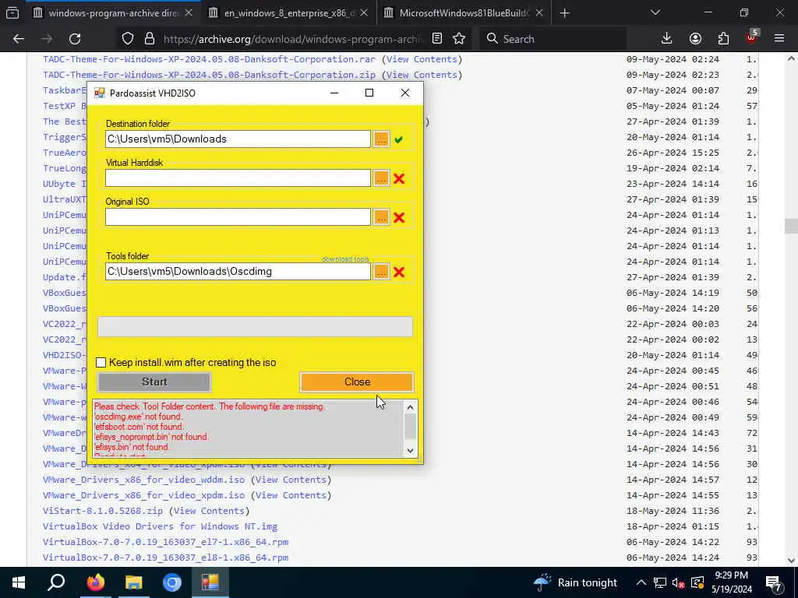Viewport: 798px width, 598px height.
Task: Open TADC theme .zip file link
Action: [x=209, y=75]
